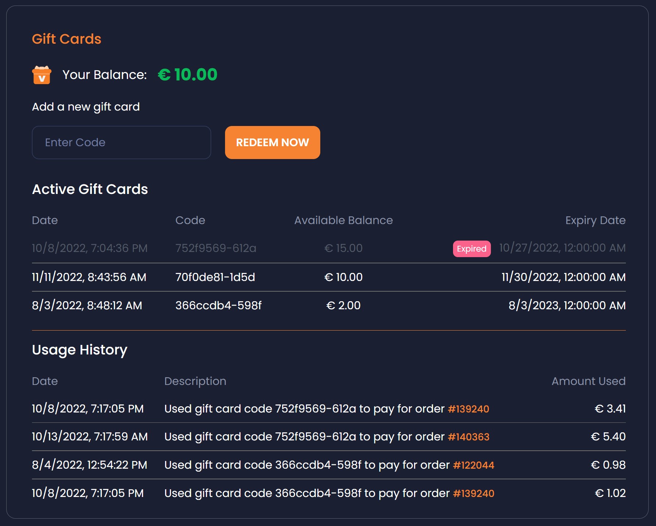Select gift card code 70f0de81-1d5d
The width and height of the screenshot is (656, 526).
pos(215,277)
